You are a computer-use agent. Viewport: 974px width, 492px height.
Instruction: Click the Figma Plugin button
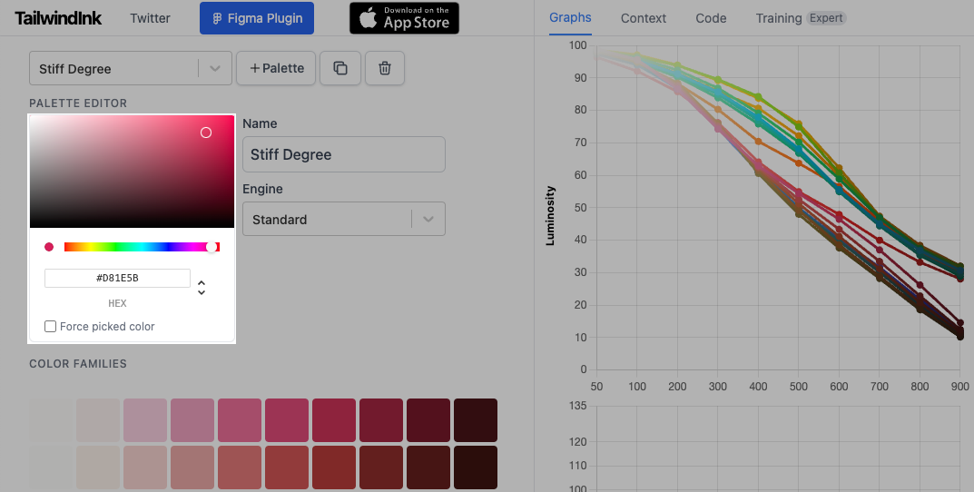click(x=257, y=18)
